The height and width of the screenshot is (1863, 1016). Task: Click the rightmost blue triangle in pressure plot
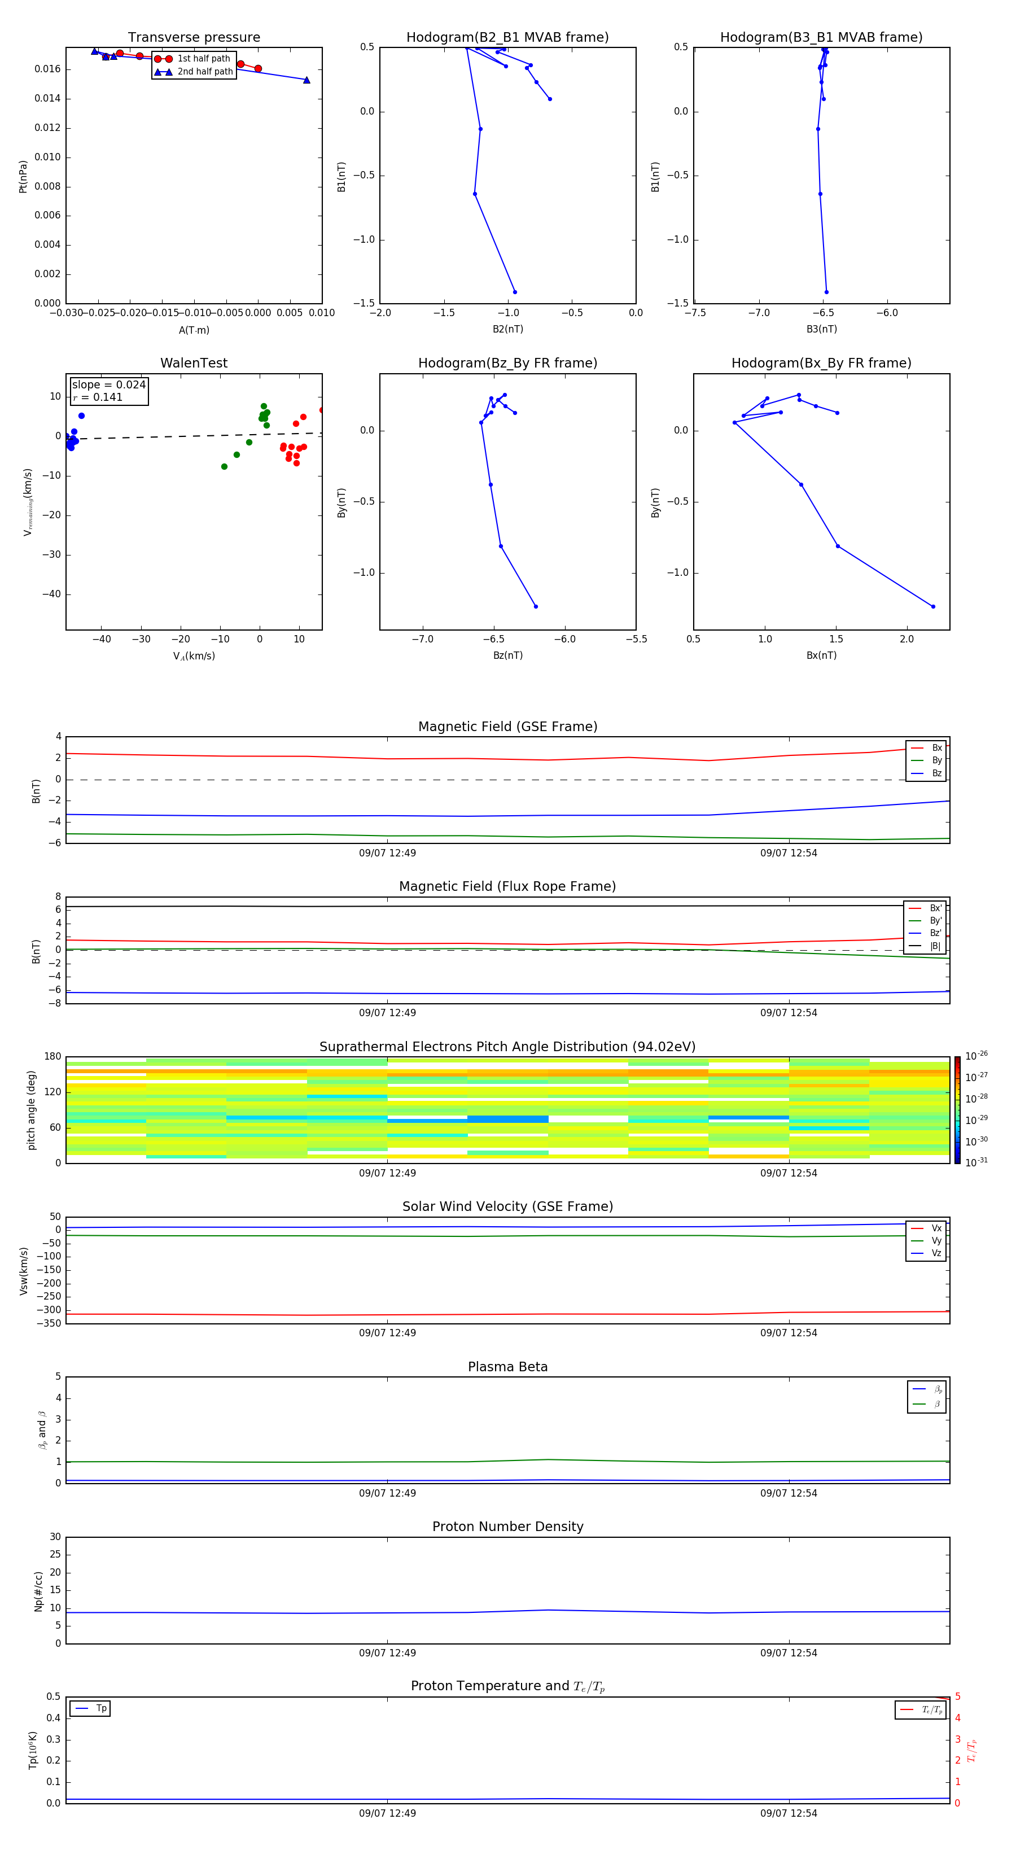coord(306,80)
